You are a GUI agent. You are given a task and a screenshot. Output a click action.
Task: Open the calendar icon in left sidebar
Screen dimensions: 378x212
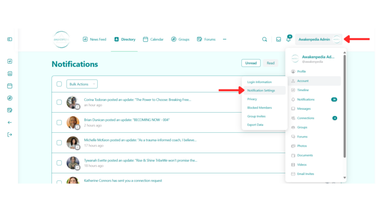point(9,86)
